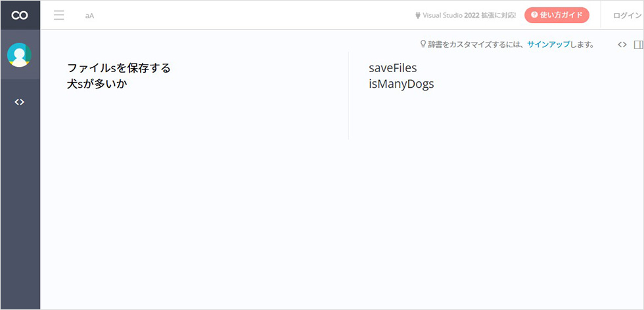Open the 使い方ガイド guide
Image resolution: width=644 pixels, height=310 pixels.
[x=557, y=15]
